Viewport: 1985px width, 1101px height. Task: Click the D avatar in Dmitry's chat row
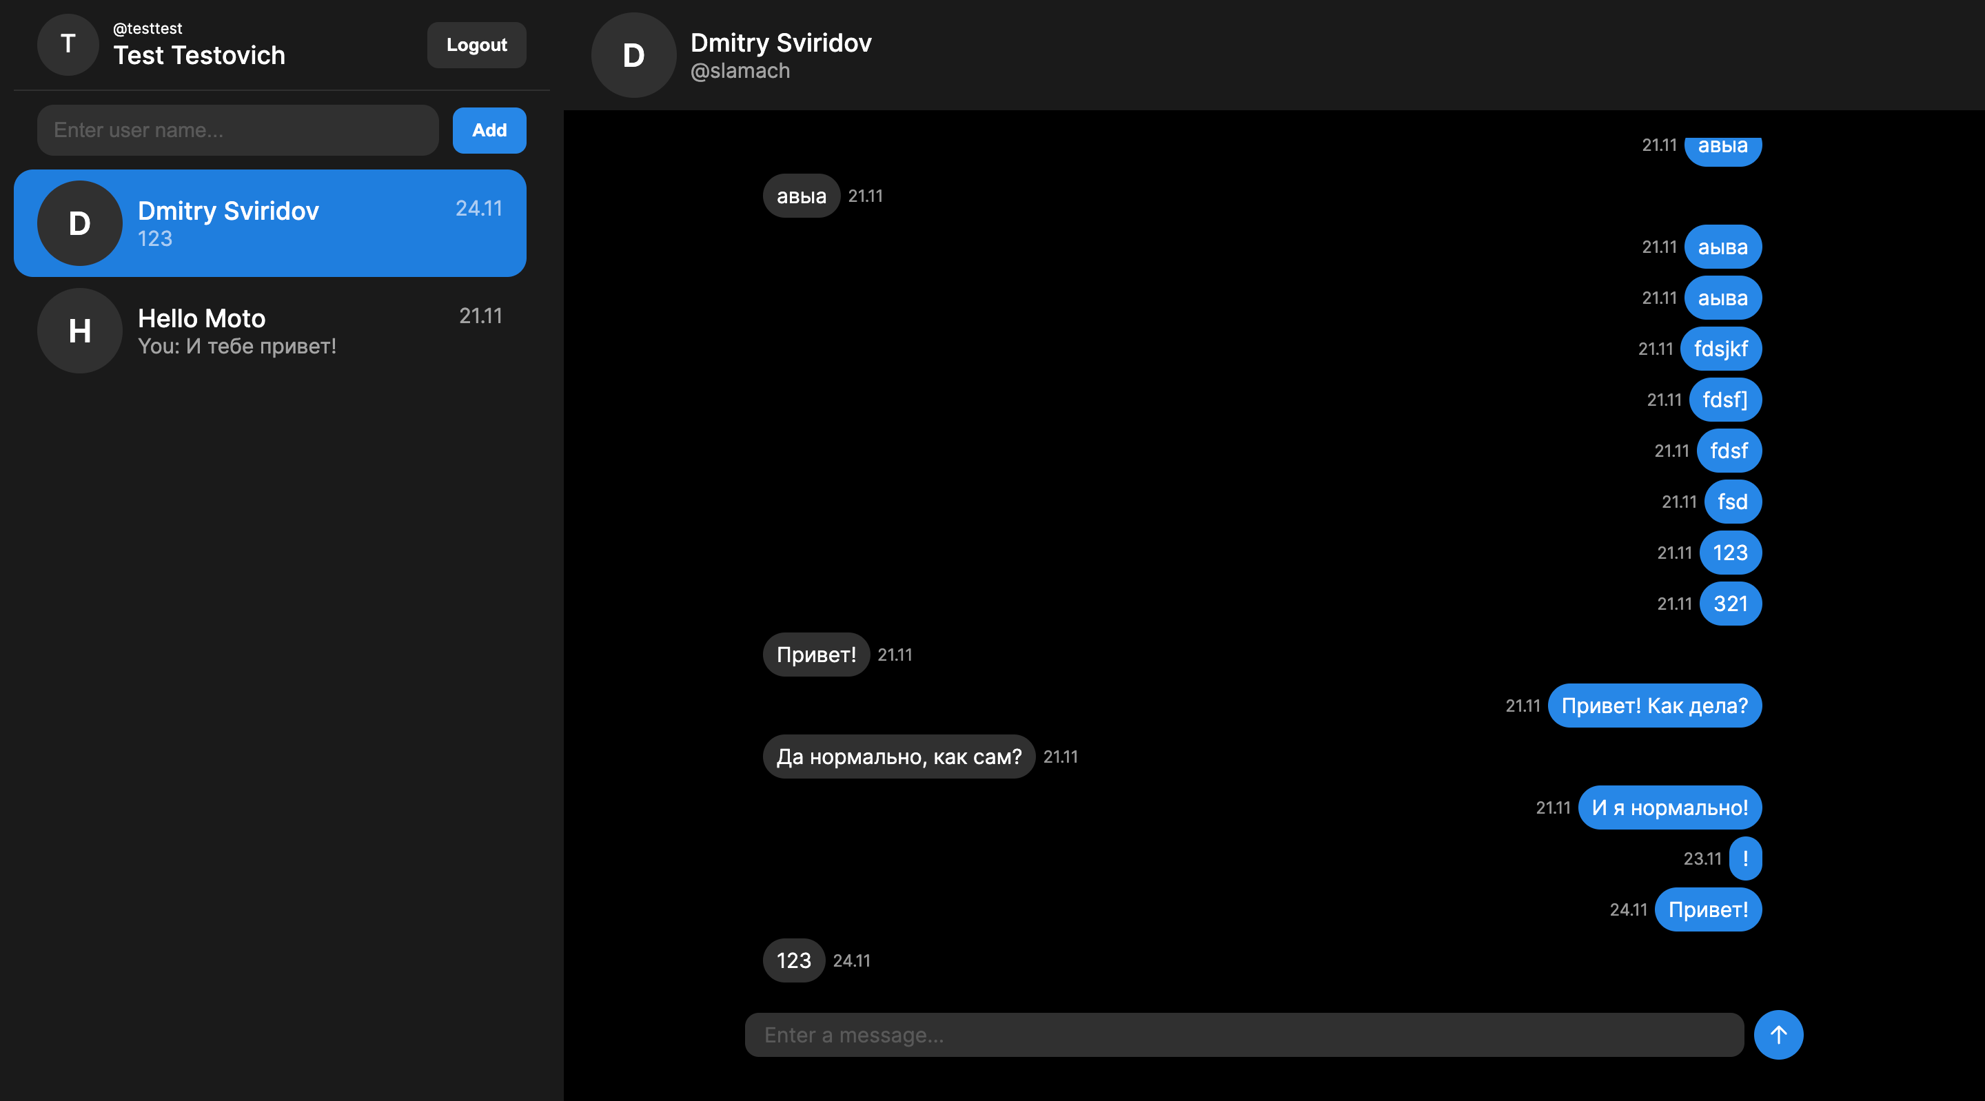pyautogui.click(x=79, y=223)
